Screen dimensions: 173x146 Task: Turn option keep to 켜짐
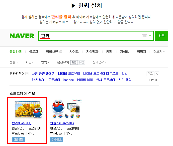(x=81, y=62)
